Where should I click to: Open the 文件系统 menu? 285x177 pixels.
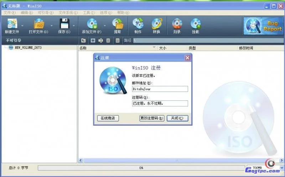coord(68,12)
